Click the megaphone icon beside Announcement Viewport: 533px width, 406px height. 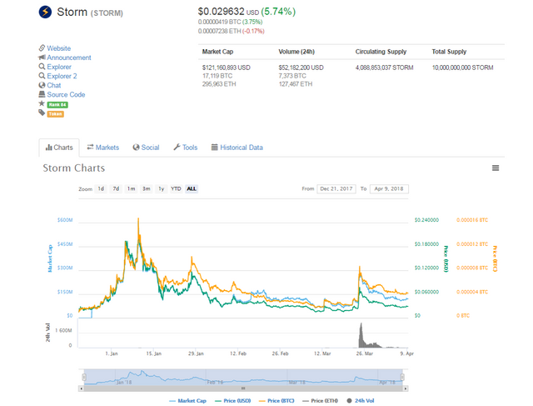(42, 58)
